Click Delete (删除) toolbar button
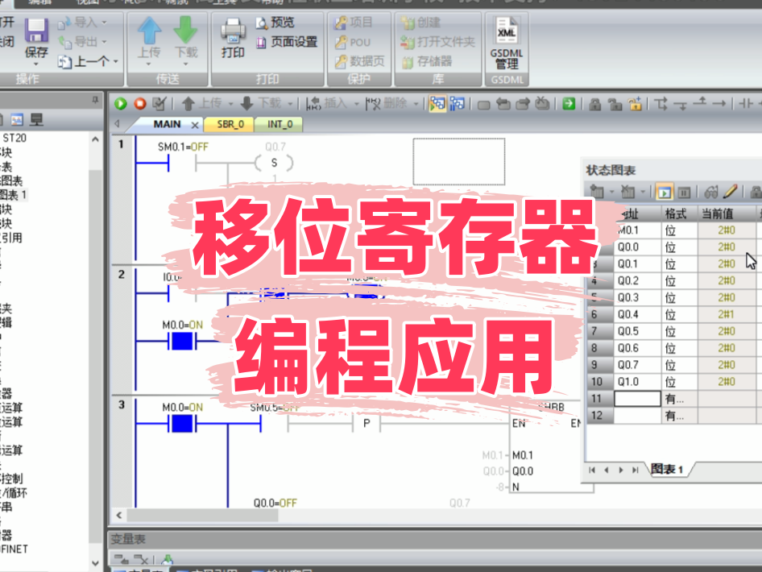Screen dimensions: 762x572 (387, 103)
